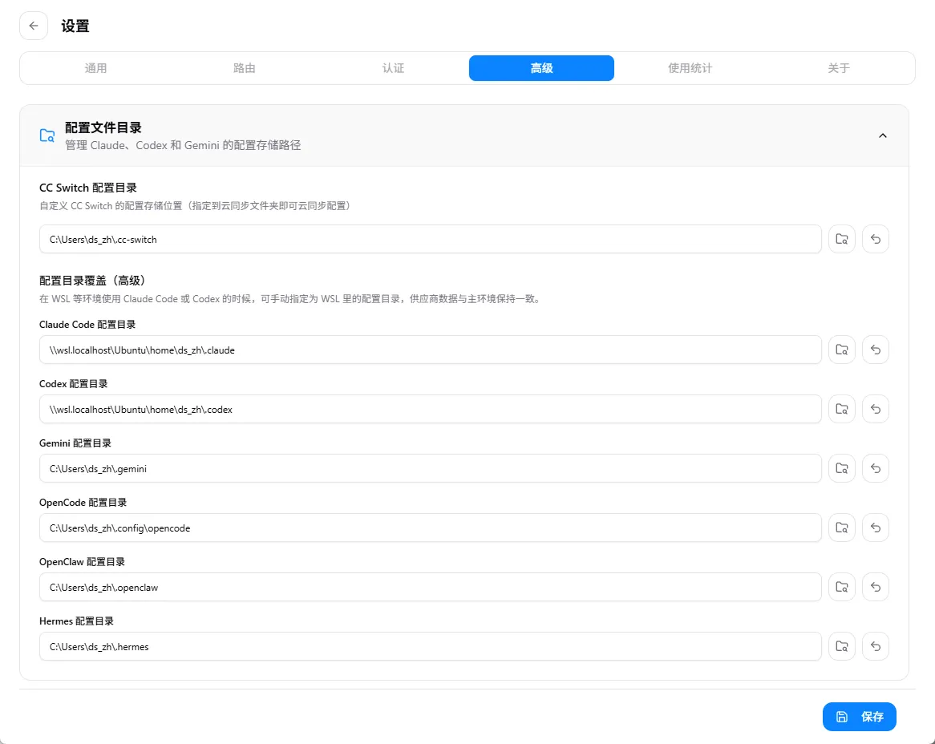Select the 认证 tab

point(393,68)
